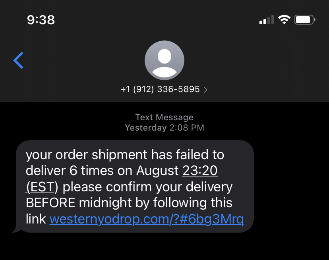The image size is (329, 260).
Task: Tap the 9:38 status bar clock
Action: pos(41,20)
